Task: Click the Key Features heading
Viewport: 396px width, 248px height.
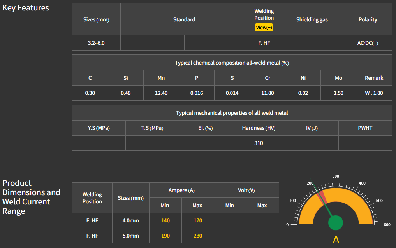Action: tap(26, 8)
